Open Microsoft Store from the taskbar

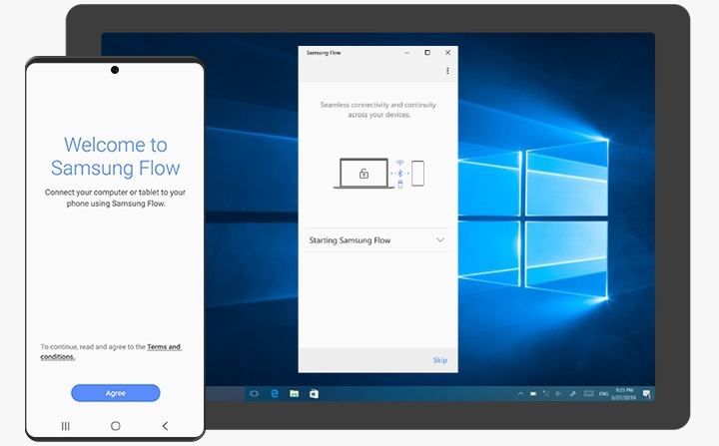click(314, 394)
